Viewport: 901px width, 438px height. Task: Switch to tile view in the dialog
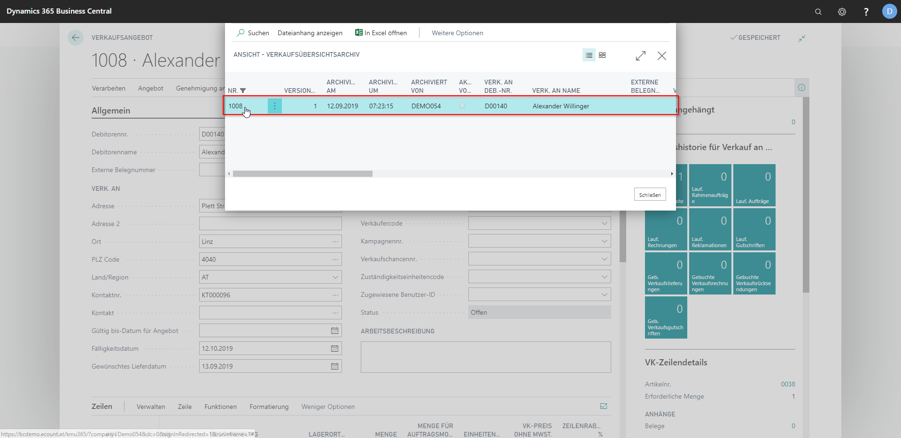point(602,55)
